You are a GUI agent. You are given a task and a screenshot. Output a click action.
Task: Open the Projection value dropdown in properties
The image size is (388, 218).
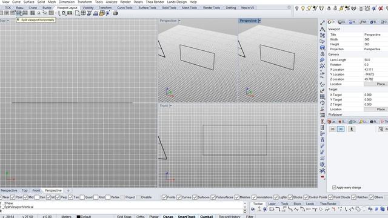[376, 49]
